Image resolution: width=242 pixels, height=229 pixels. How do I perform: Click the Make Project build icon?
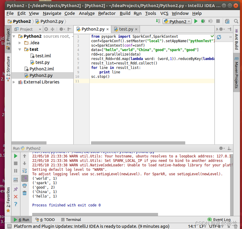point(158,21)
